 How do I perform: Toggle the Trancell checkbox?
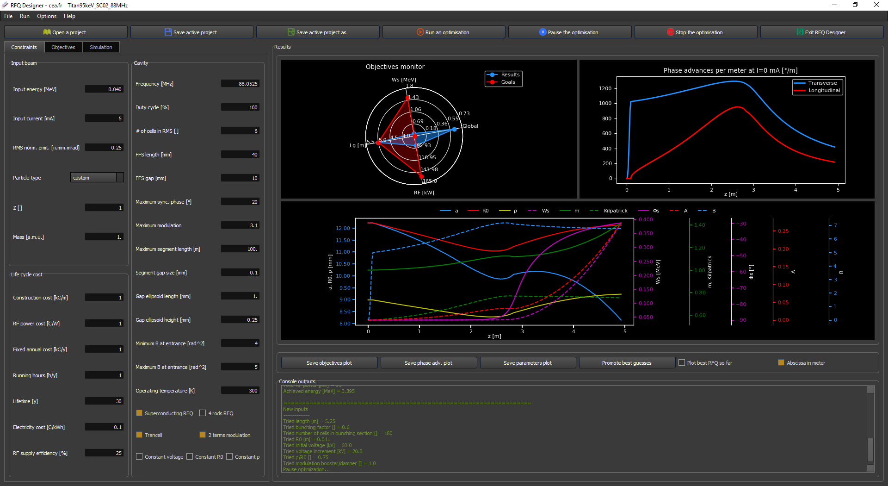coord(139,435)
